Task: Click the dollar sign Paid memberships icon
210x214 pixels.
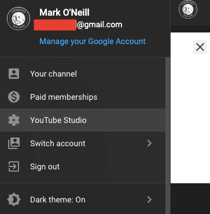Action: click(14, 97)
